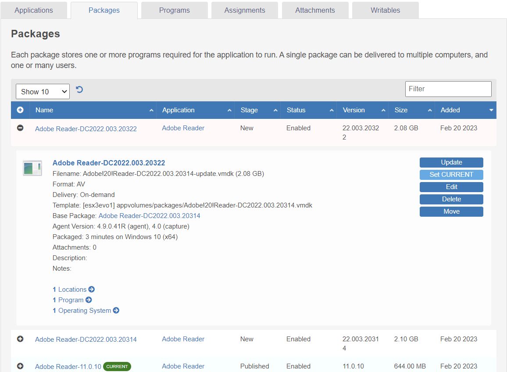Image resolution: width=507 pixels, height=372 pixels.
Task: Expand the Adobe Reader-11.0.10 package row
Action: click(x=20, y=366)
